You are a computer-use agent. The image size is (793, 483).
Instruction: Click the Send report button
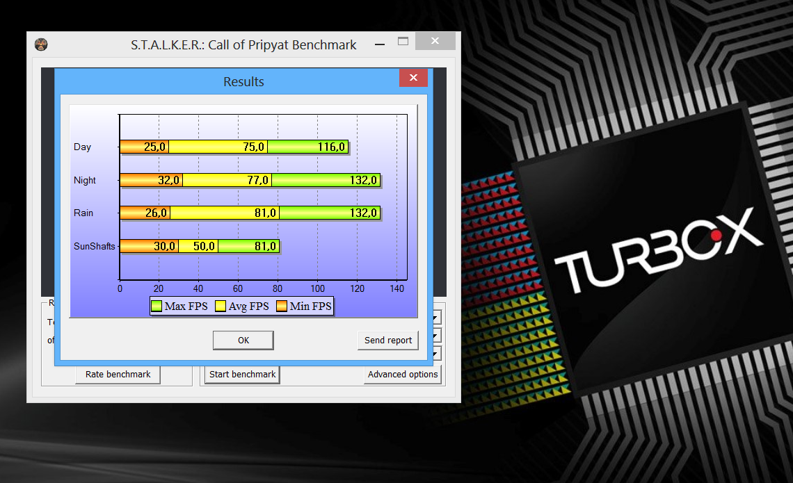coord(388,340)
